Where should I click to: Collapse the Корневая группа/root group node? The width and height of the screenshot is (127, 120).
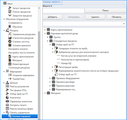(x=45, y=34)
